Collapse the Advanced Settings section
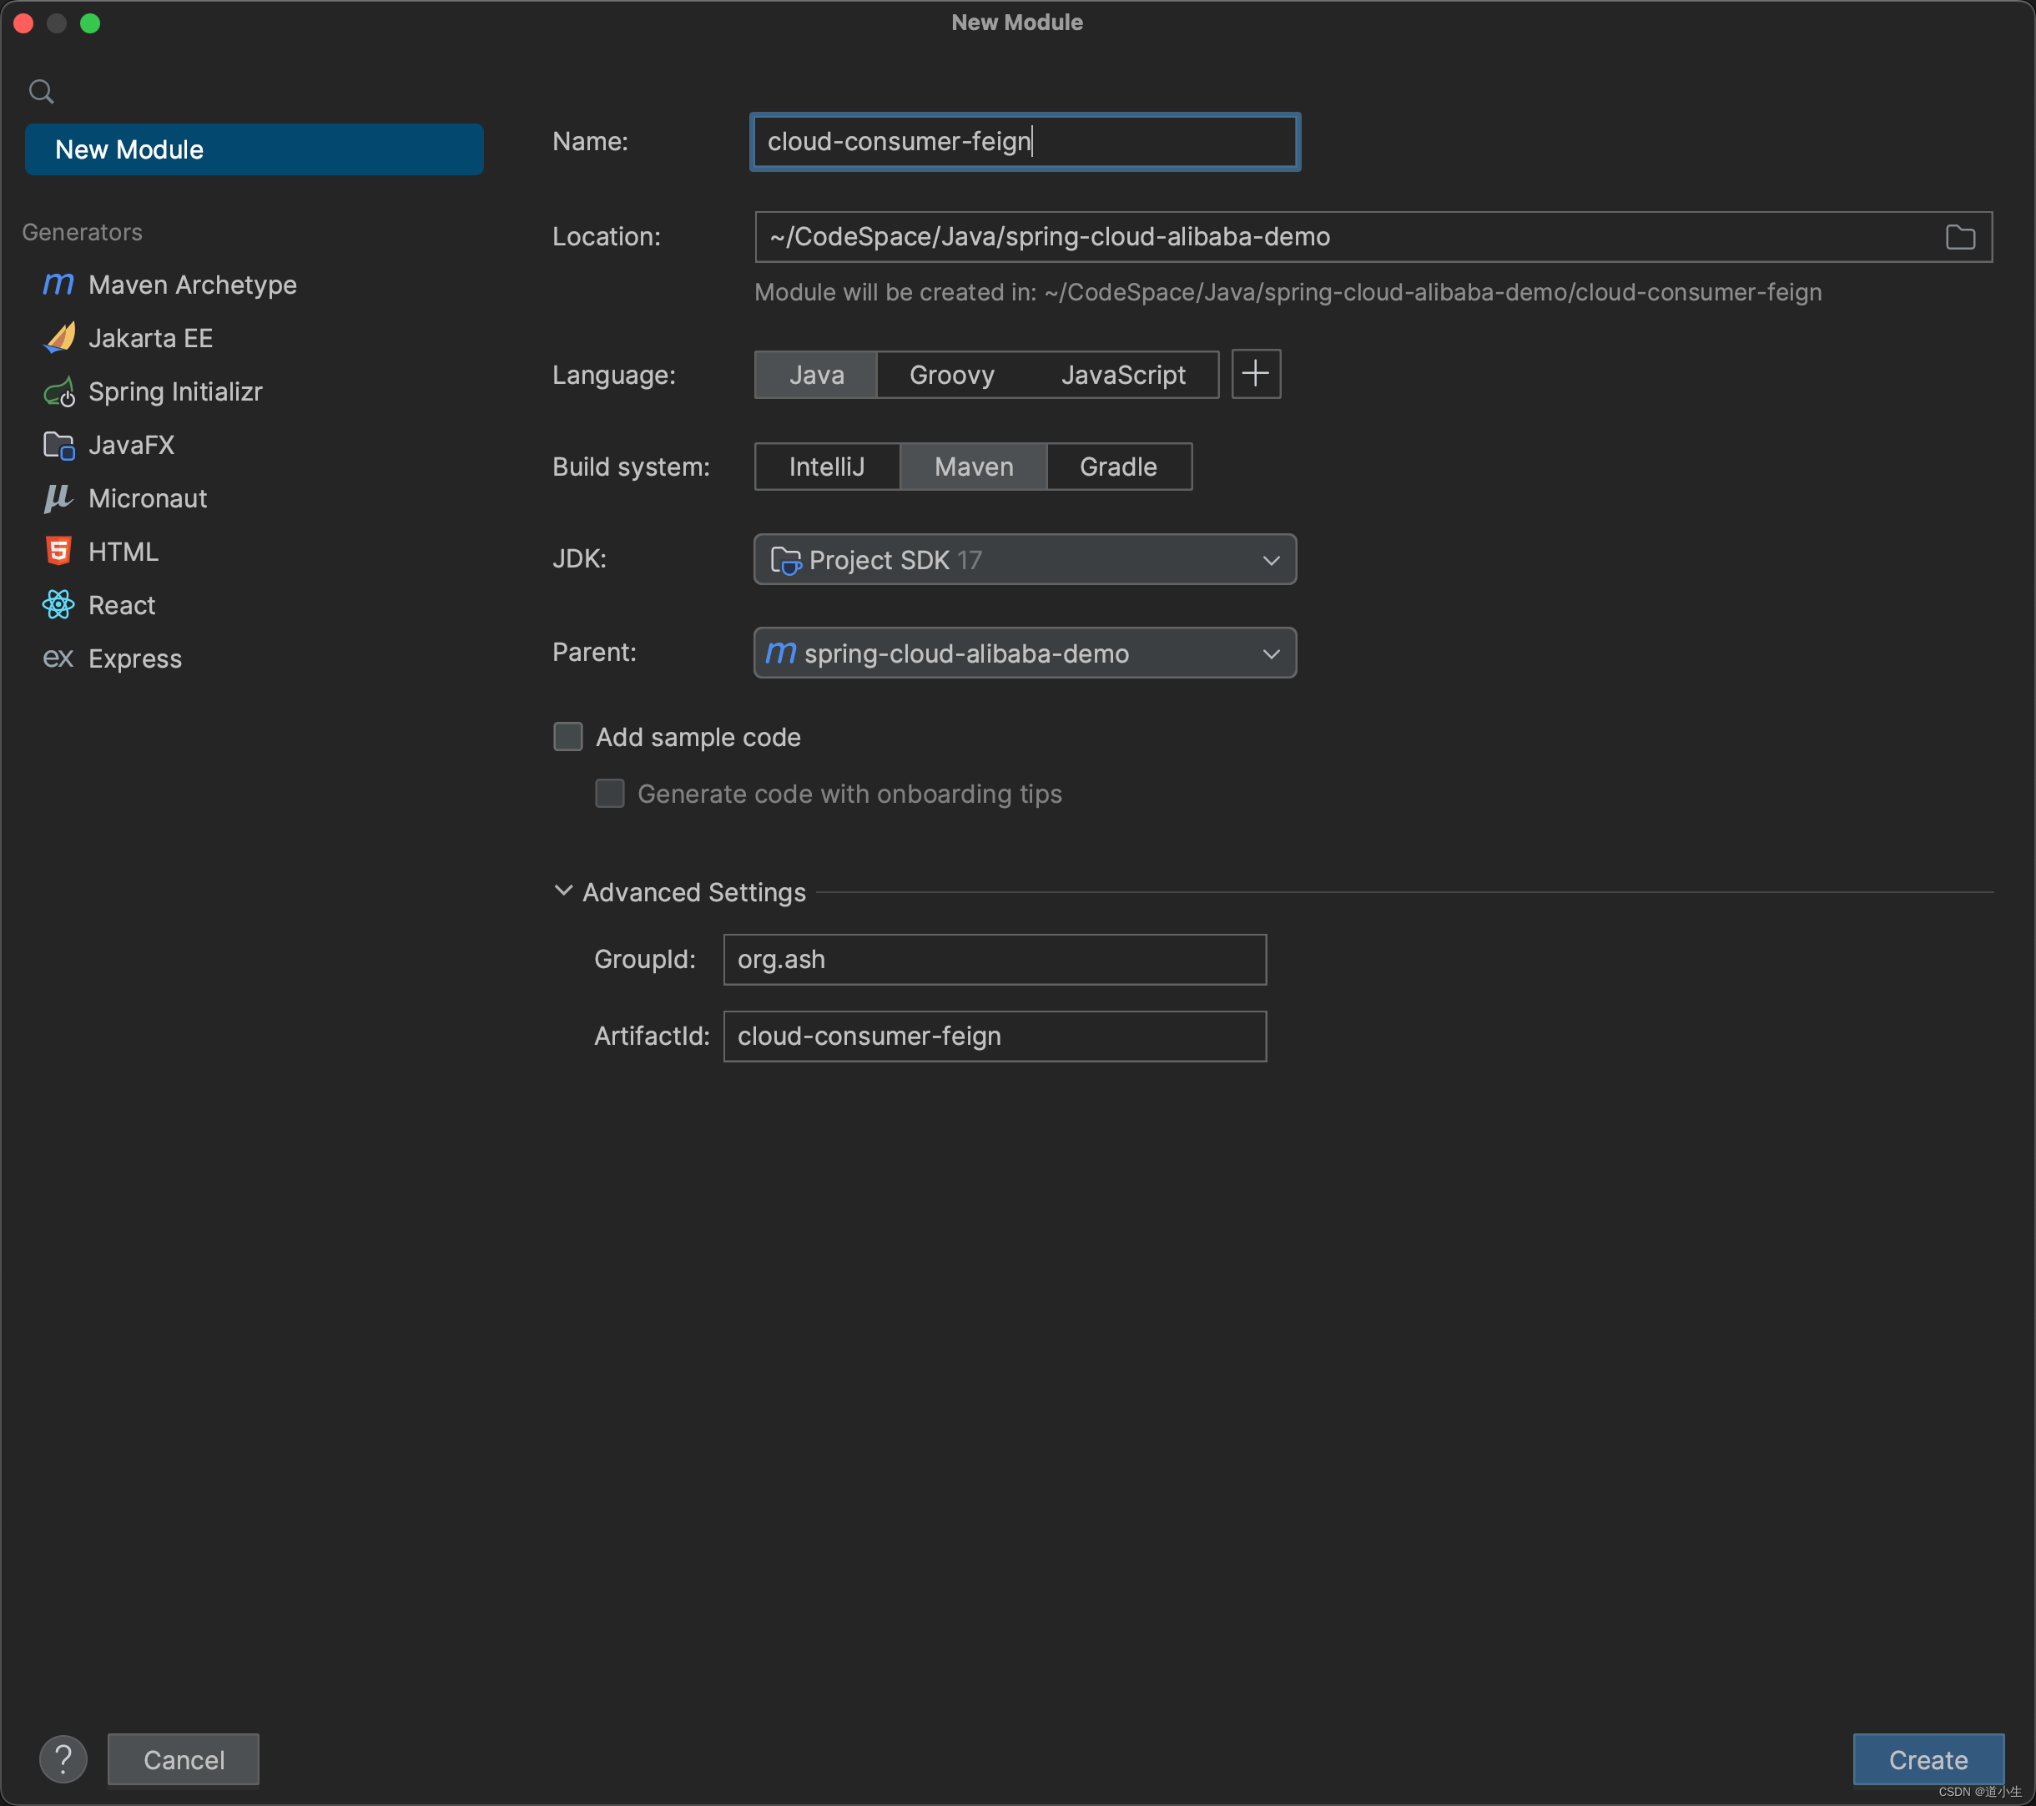 point(564,891)
